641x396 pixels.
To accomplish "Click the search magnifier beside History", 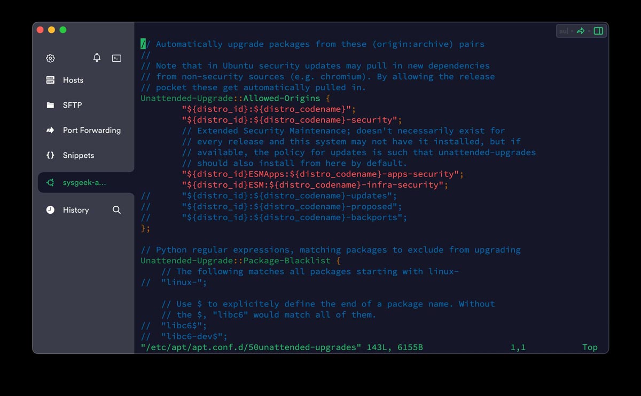I will 116,210.
